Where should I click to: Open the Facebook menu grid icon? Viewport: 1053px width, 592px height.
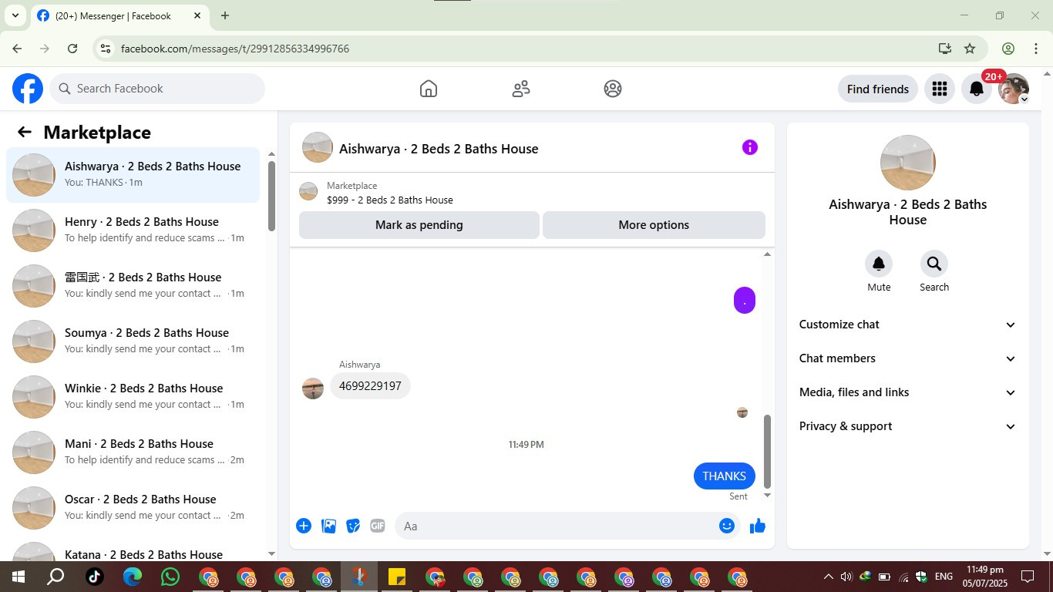(x=939, y=89)
